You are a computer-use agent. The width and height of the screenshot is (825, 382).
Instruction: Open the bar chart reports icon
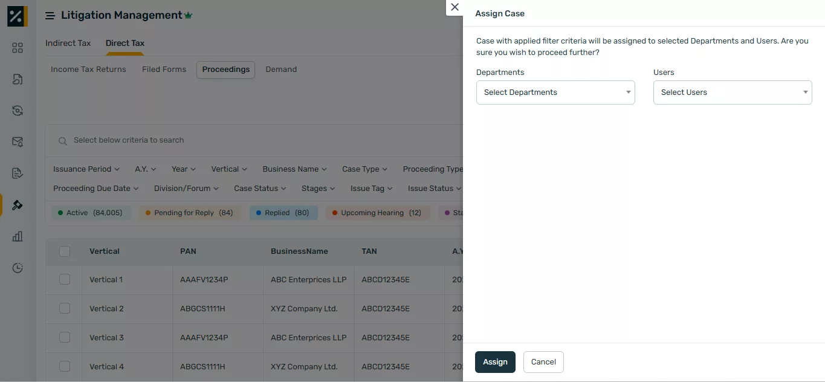18,236
